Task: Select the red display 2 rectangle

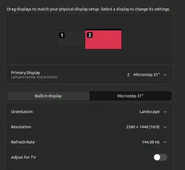Action: [x=103, y=39]
